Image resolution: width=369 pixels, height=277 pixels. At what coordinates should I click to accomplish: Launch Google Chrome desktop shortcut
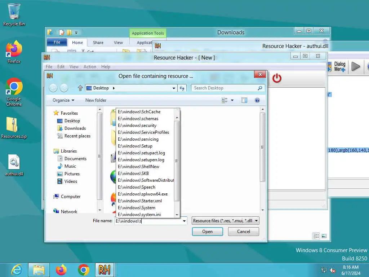tap(14, 92)
